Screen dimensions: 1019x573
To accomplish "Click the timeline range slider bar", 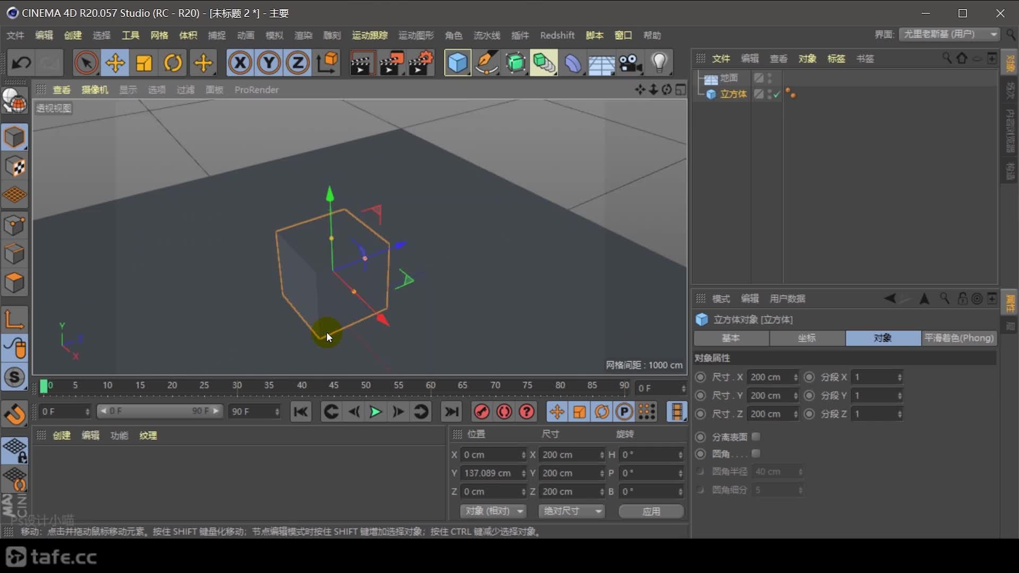I will click(x=159, y=411).
